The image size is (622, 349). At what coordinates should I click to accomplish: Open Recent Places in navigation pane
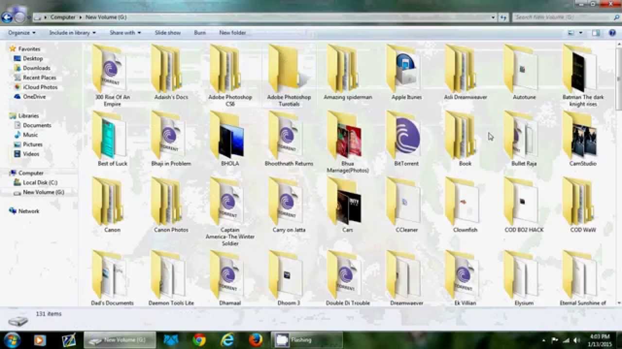pos(39,78)
